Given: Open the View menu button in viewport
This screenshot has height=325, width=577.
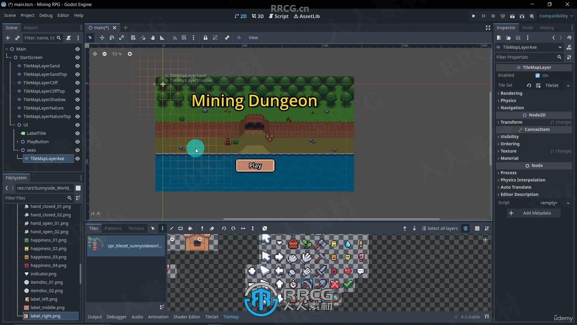Looking at the screenshot, I should pos(253,37).
